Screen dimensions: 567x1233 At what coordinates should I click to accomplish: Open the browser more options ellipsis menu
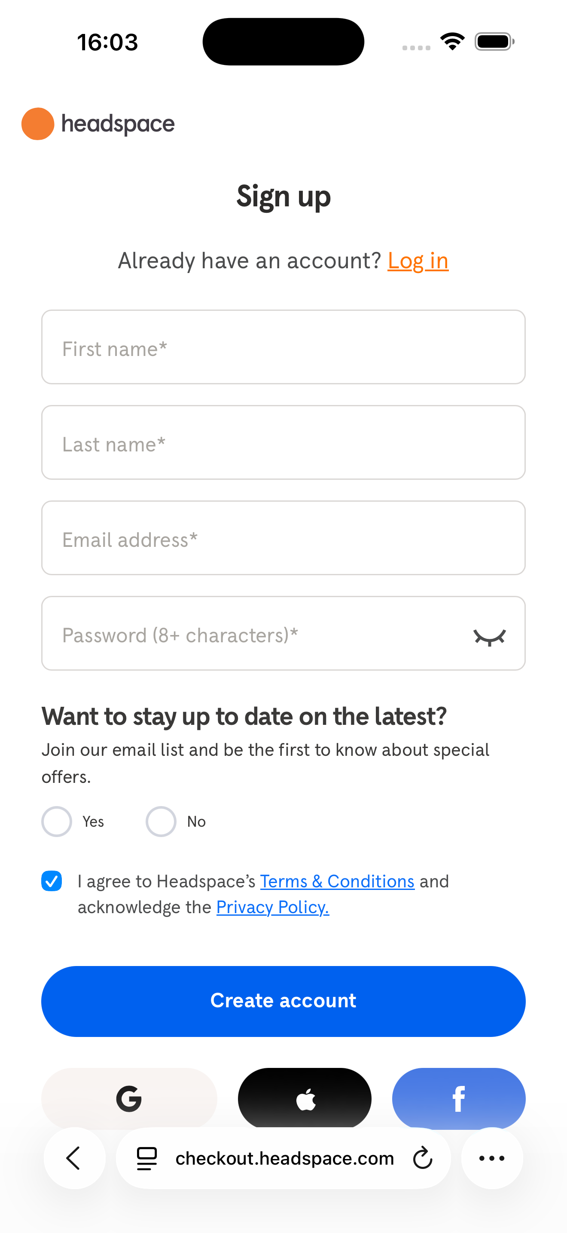tap(492, 1158)
